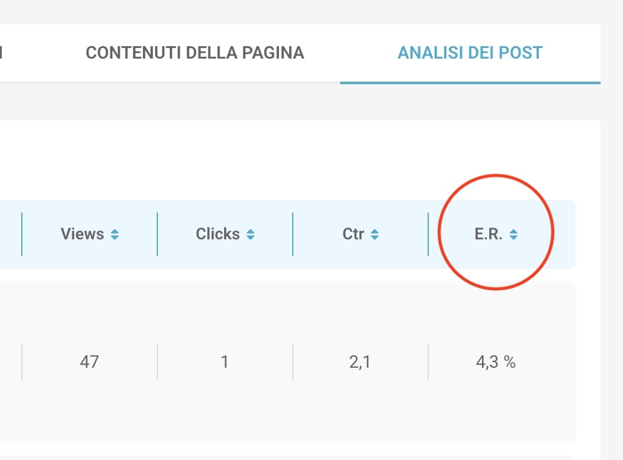623x460 pixels.
Task: Click the up arrow beside Views
Action: point(115,231)
